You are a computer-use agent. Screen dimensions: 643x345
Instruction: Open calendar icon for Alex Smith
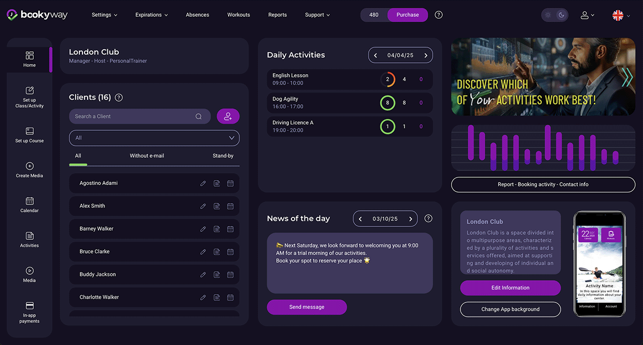click(x=230, y=206)
